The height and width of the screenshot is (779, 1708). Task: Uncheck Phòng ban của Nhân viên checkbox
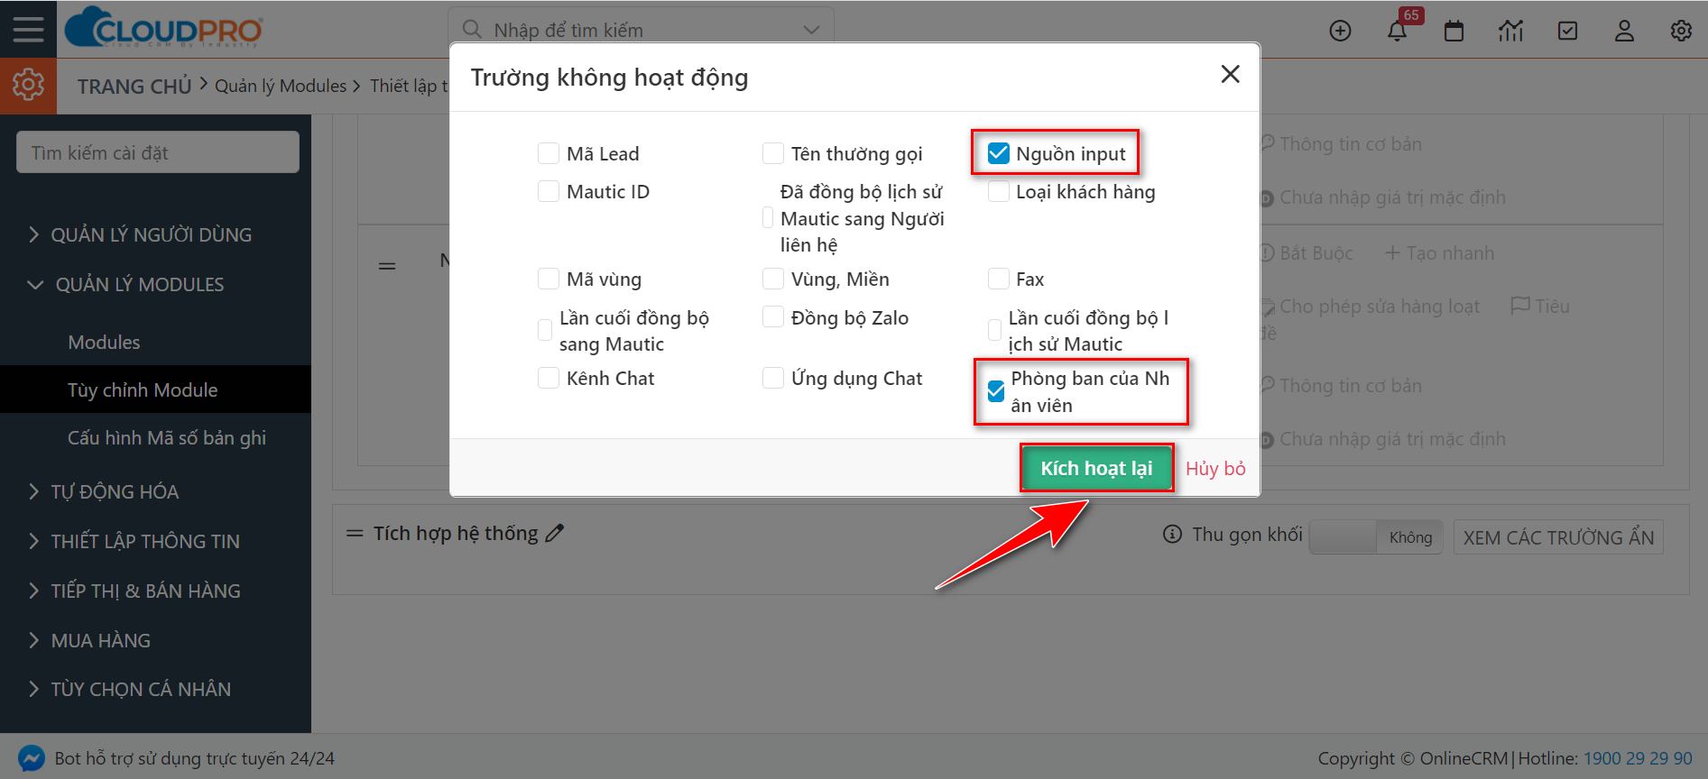[x=996, y=391]
